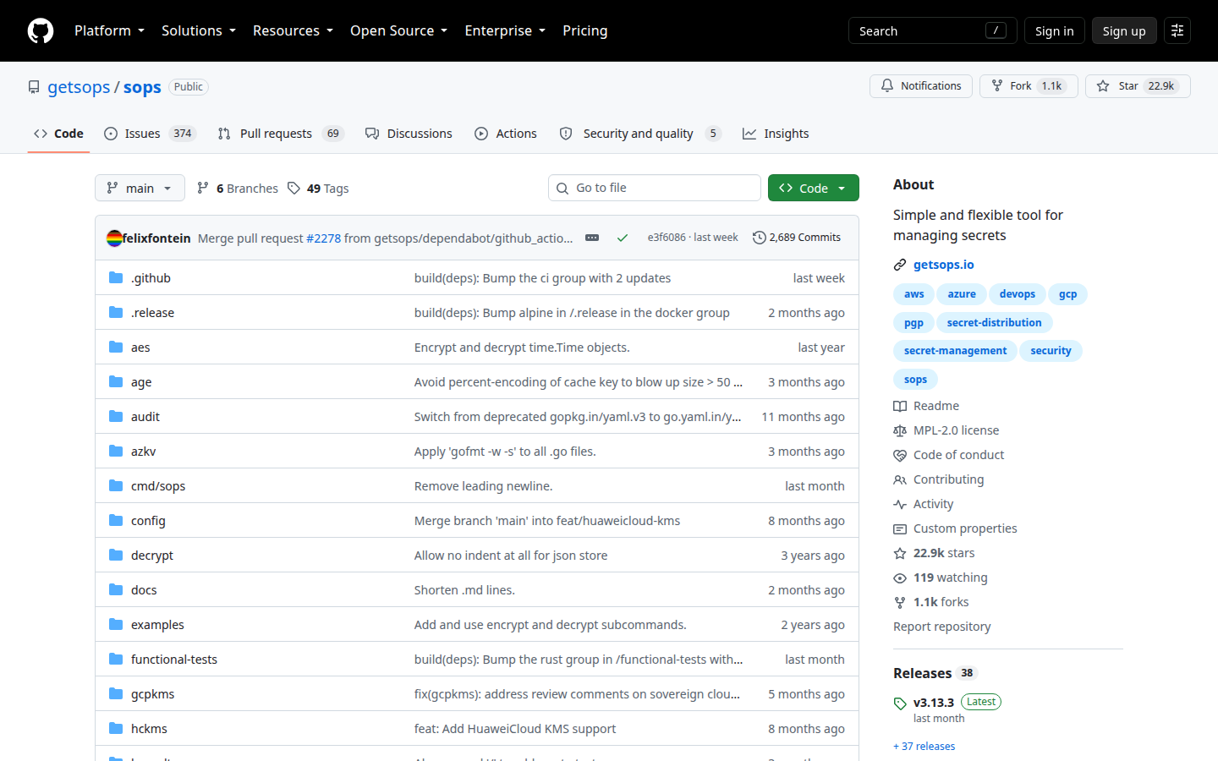
Task: Open pull request #2278 link
Action: click(323, 238)
